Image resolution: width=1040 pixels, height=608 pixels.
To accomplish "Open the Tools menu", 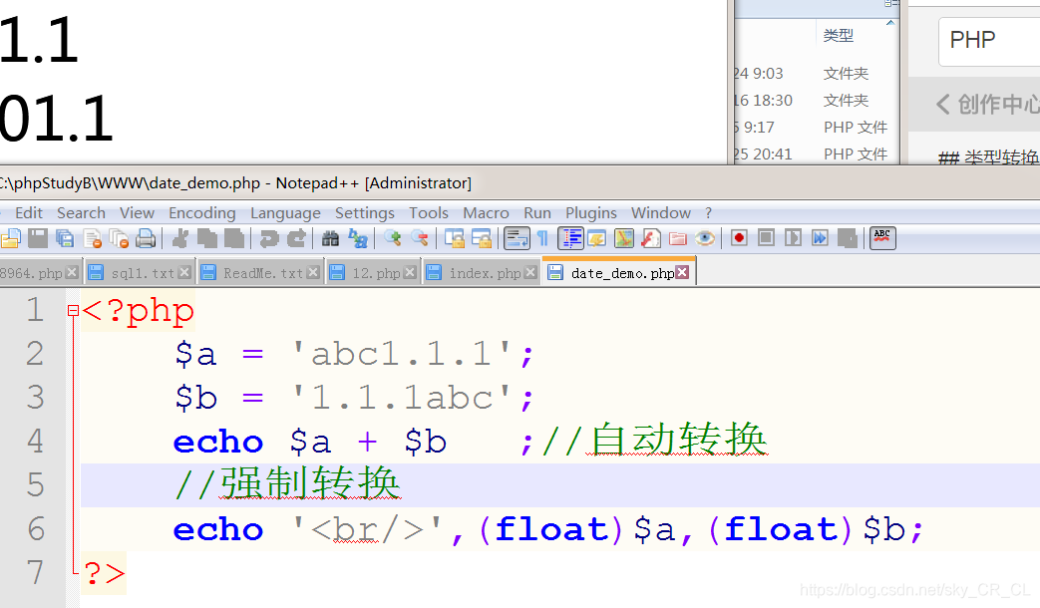I will [429, 213].
